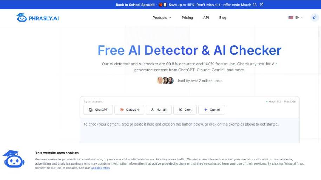The width and height of the screenshot is (321, 180).
Task: Click the Gemini sparkle icon
Action: coord(205,110)
